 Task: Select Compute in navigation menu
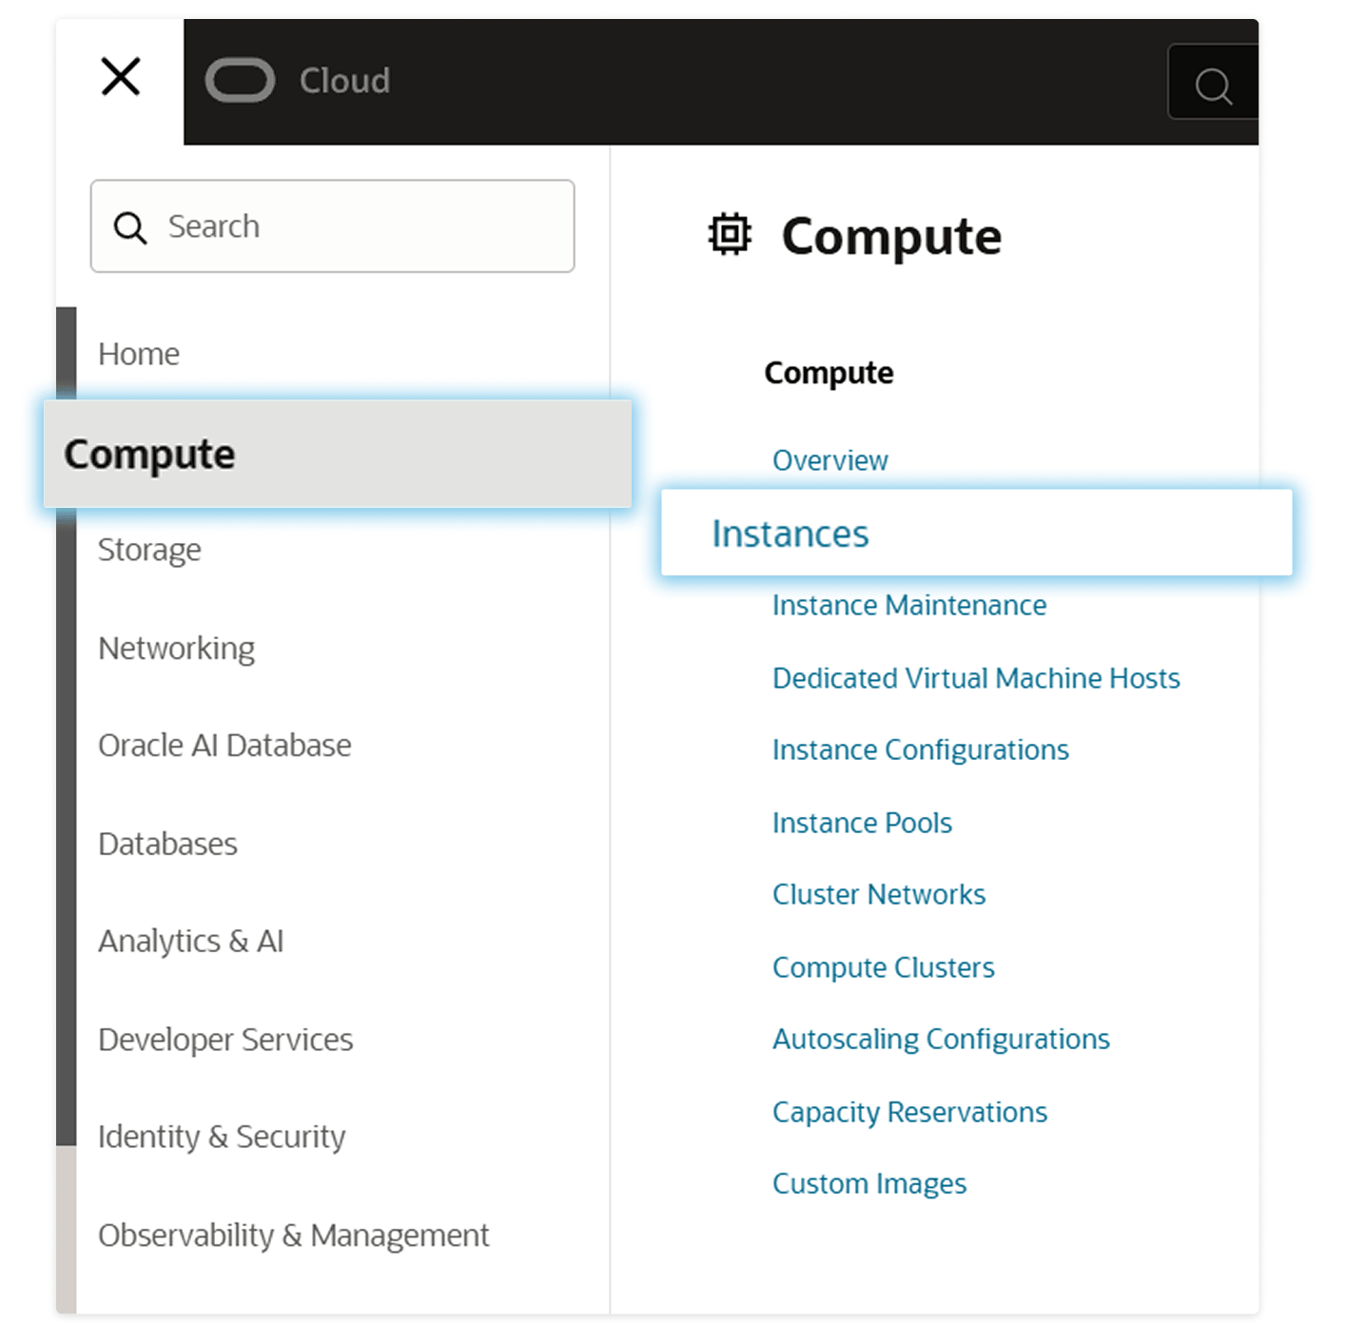(x=338, y=454)
